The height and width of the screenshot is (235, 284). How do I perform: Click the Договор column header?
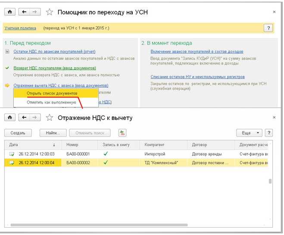211,145
